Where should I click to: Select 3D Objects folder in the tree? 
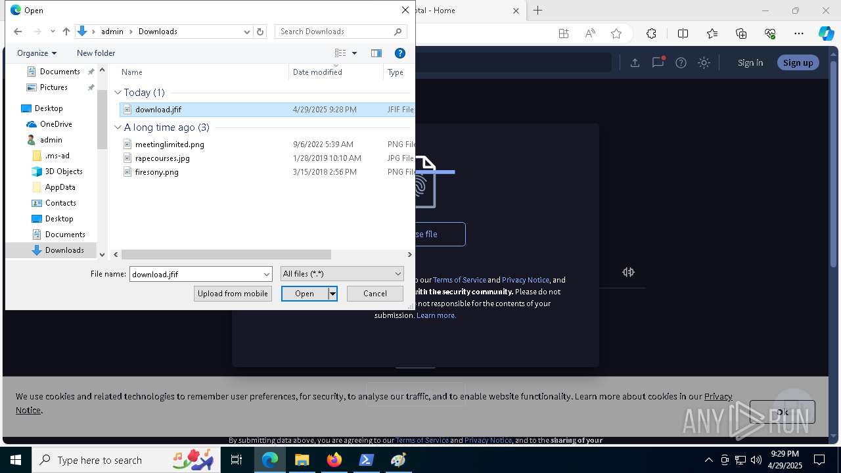click(x=64, y=171)
